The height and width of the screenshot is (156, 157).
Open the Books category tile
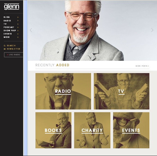53,130
